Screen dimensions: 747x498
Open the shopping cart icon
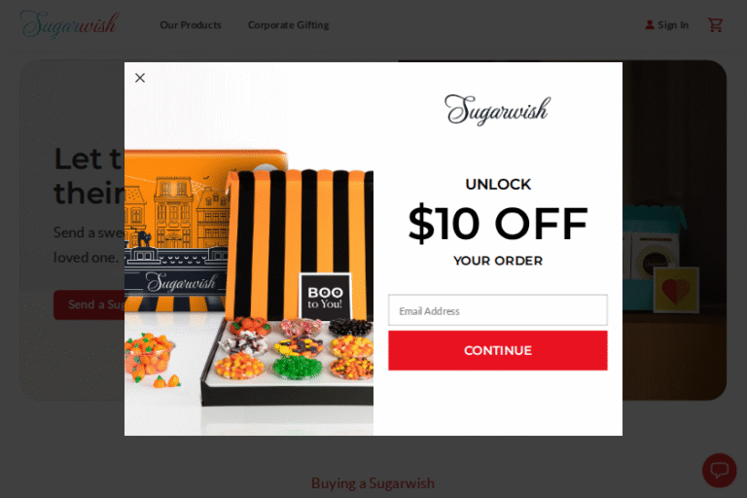715,24
